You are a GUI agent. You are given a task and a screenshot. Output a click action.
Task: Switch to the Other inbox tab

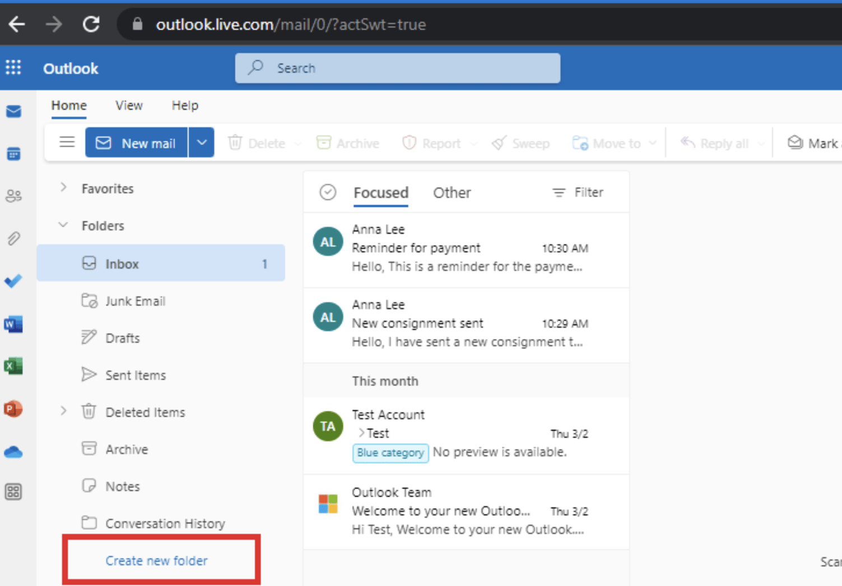coord(452,193)
